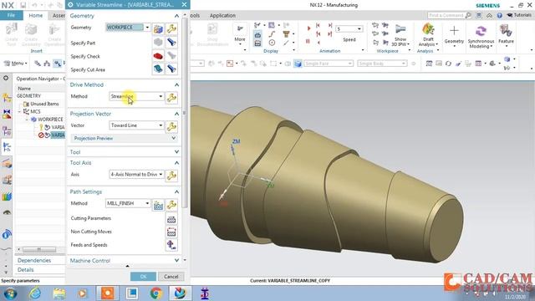The height and width of the screenshot is (301, 535).
Task: Display Specify Cut Area with flashlight
Action: pos(171,69)
